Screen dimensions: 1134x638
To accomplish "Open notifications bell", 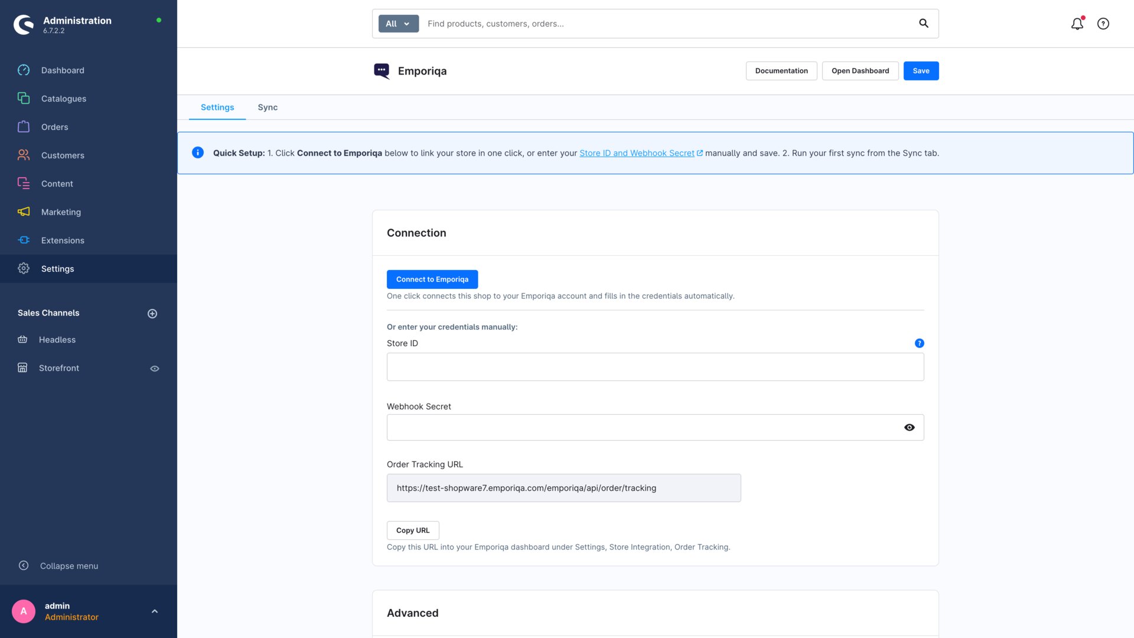I will 1077,24.
